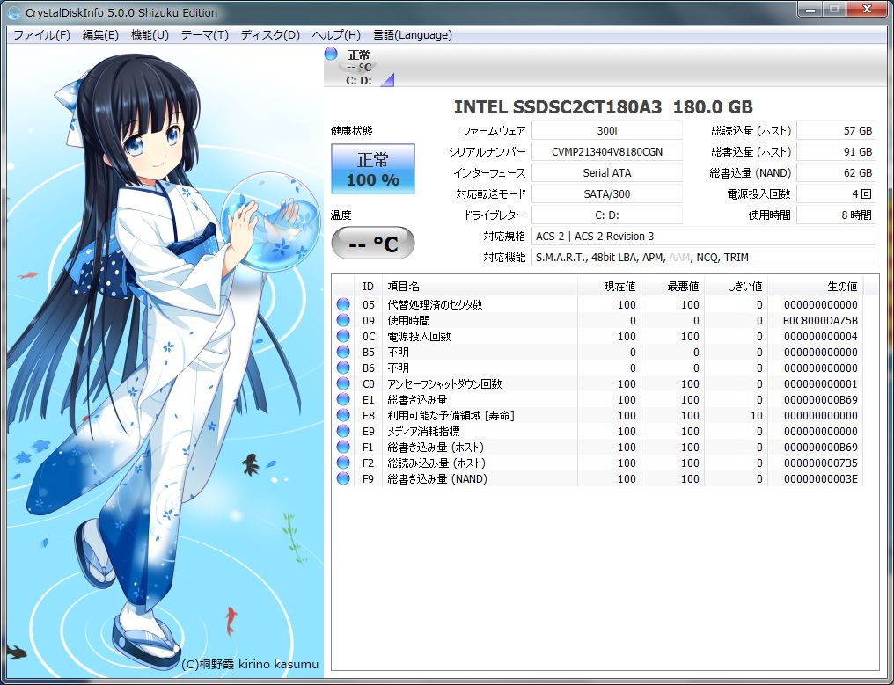Click status orb for ID B6 row

(x=343, y=368)
